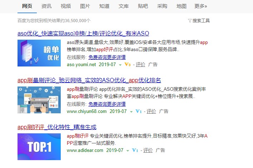Select the 地图 tab

click(182, 6)
